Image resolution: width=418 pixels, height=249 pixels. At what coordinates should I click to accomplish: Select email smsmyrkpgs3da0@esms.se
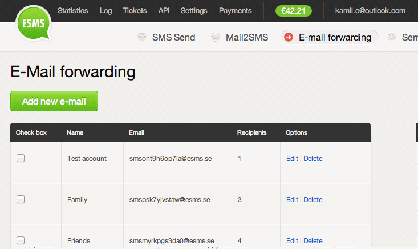[172, 241]
